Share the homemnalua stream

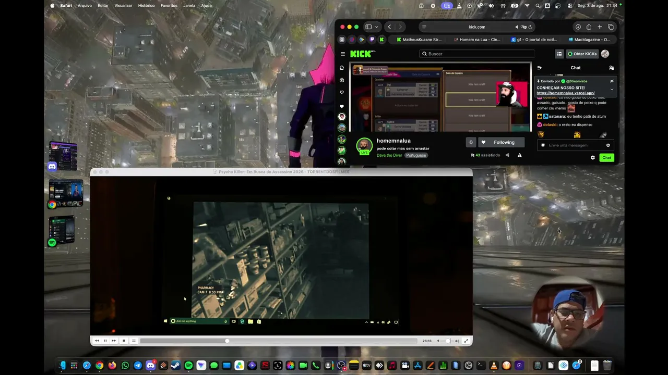click(x=507, y=155)
